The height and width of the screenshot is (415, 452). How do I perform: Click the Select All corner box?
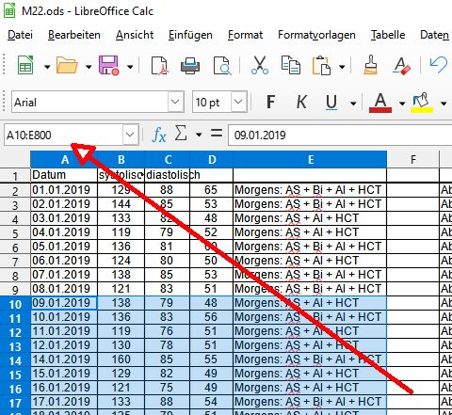[15, 159]
